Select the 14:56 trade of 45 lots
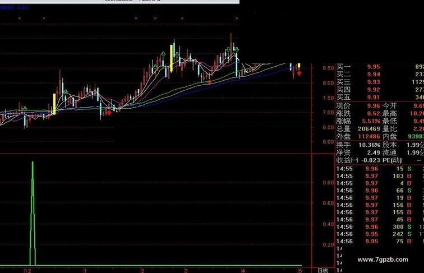424x273 pixels. click(380, 220)
